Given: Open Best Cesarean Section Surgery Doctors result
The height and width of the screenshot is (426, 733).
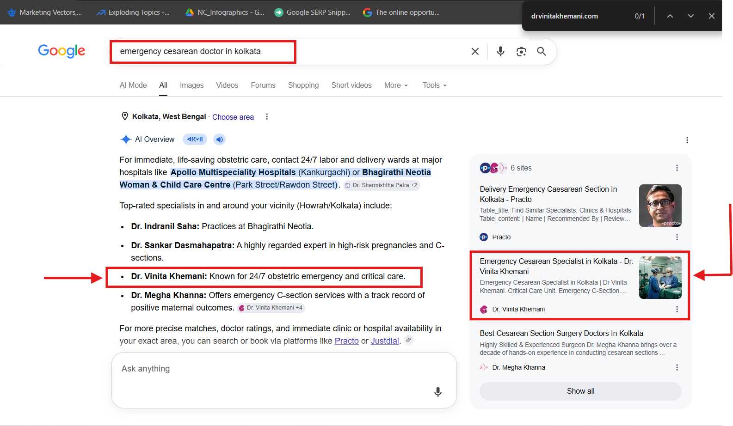Looking at the screenshot, I should pyautogui.click(x=561, y=334).
